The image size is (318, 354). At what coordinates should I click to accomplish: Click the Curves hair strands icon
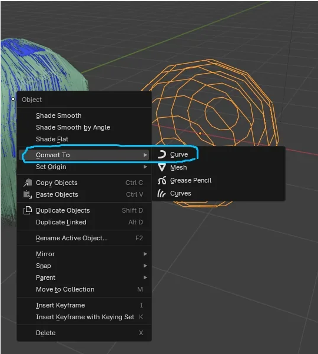click(161, 193)
